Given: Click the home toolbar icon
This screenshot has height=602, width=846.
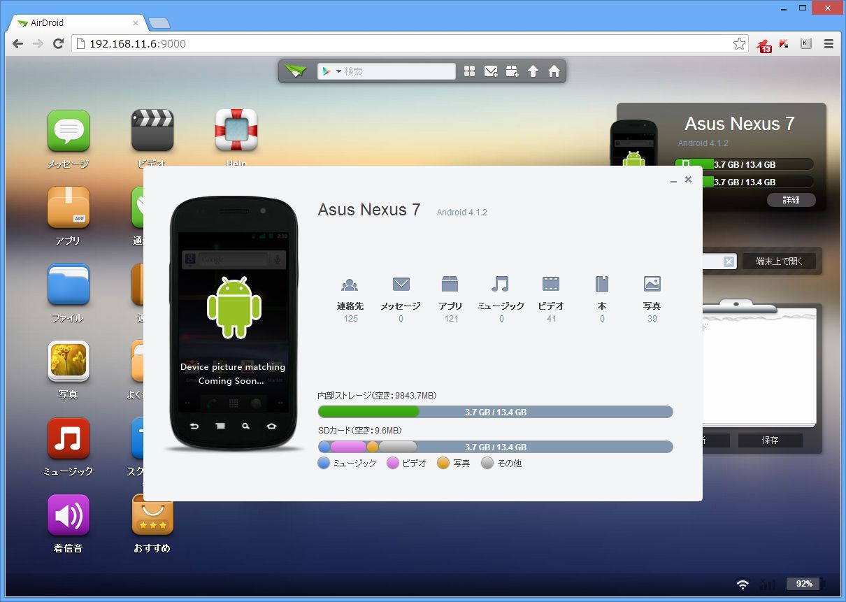Looking at the screenshot, I should pyautogui.click(x=554, y=71).
